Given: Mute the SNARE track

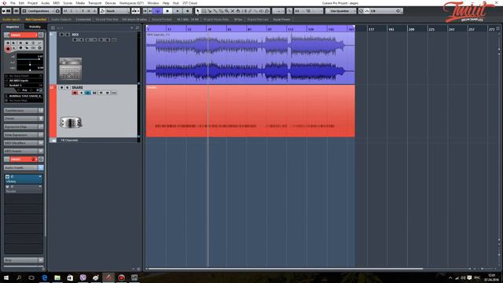Looking at the screenshot, I should click(x=61, y=87).
